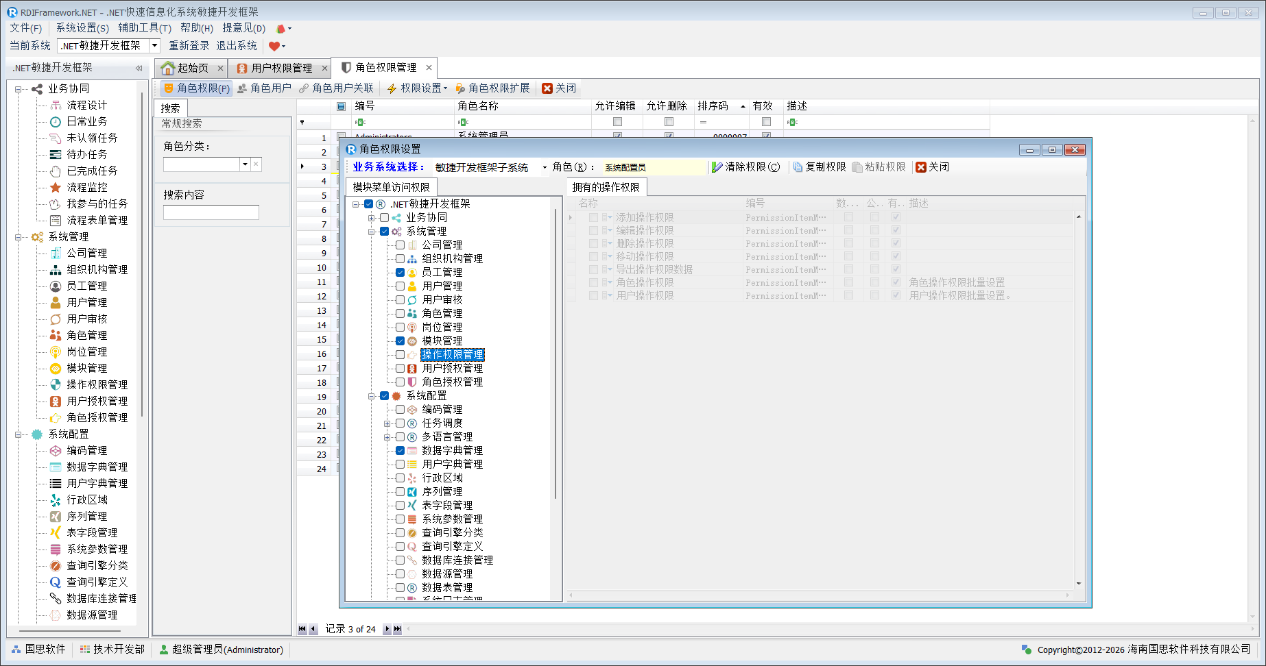Open the 当前系统 dropdown arrow
The width and height of the screenshot is (1266, 666).
click(154, 46)
